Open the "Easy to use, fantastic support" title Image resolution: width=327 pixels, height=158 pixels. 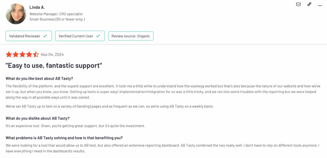(x=54, y=66)
